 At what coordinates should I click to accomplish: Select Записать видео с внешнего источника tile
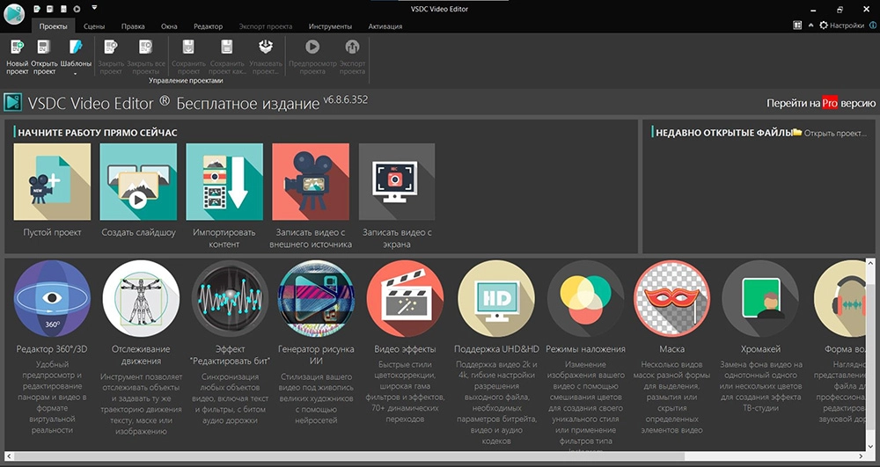[311, 182]
